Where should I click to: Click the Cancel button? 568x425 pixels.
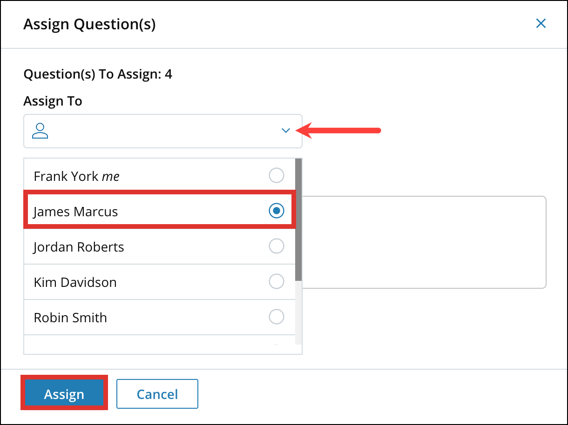coord(157,393)
